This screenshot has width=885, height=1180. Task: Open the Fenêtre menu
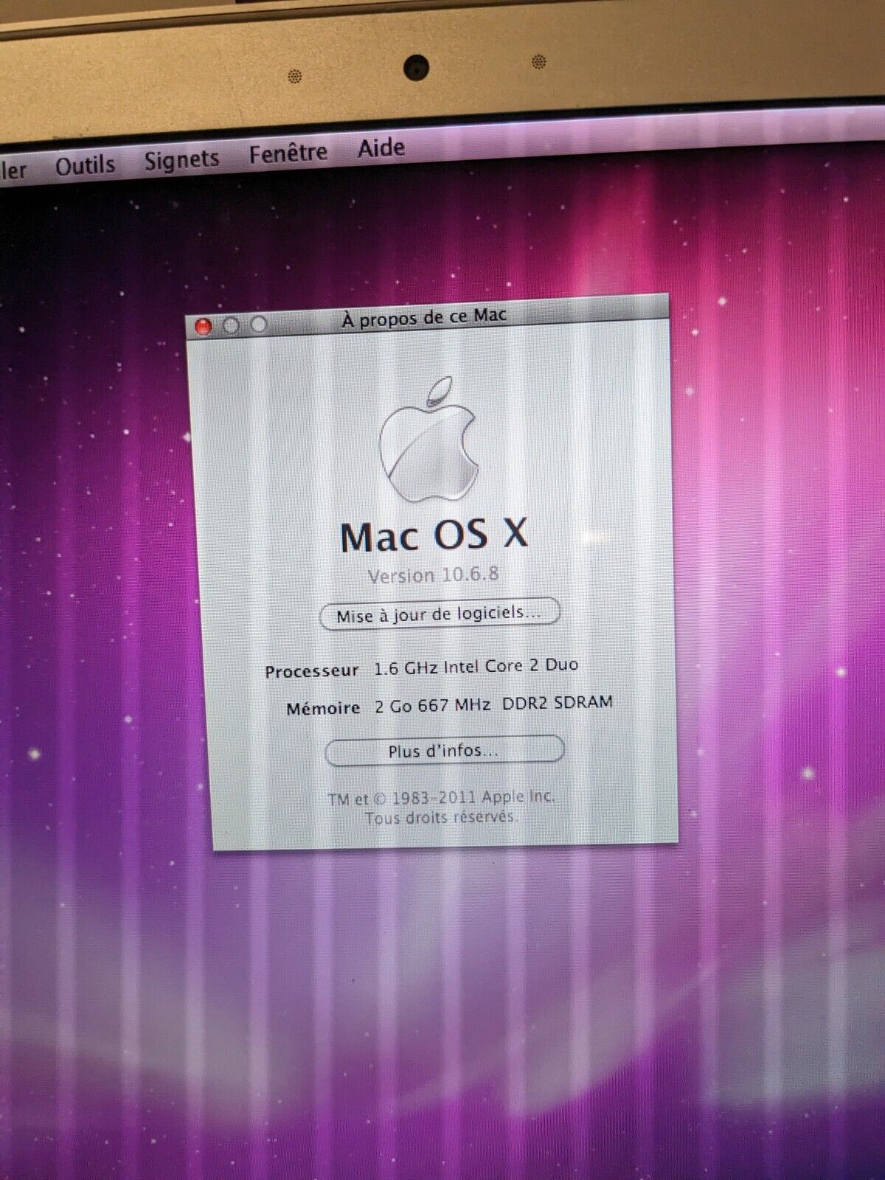[288, 153]
